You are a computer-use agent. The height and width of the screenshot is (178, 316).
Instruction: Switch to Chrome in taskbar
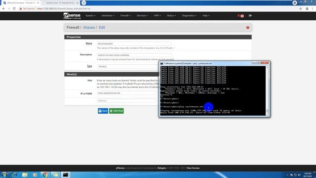tap(45, 175)
